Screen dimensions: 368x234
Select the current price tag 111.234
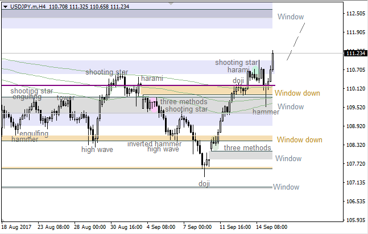[x=355, y=54]
